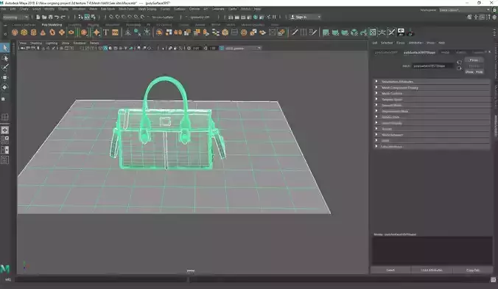Open the polygon Type (T) tool
The width and height of the screenshot is (498, 289).
pos(106,32)
